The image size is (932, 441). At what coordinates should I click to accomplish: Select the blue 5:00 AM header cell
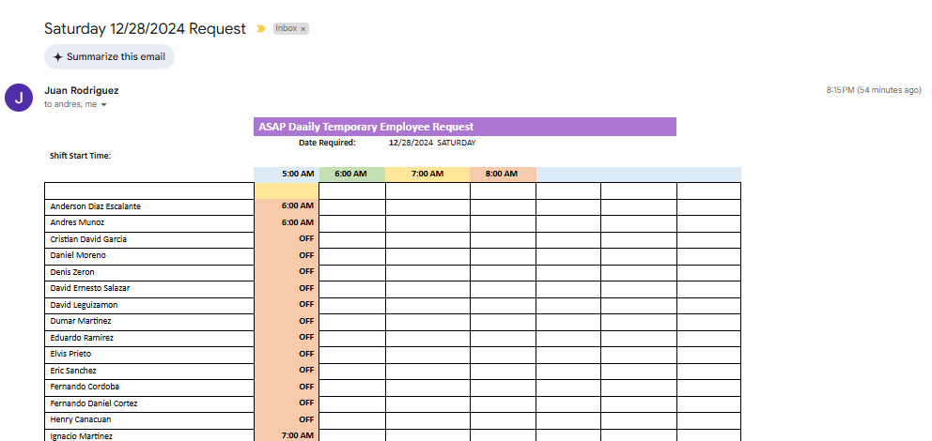(x=287, y=175)
